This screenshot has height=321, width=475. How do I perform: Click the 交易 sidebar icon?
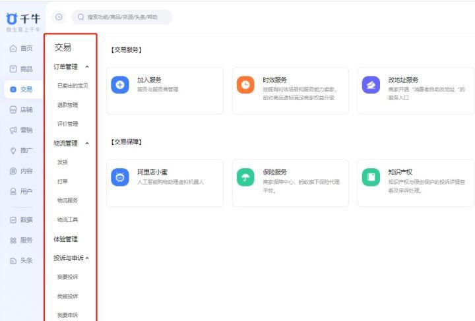tap(13, 89)
